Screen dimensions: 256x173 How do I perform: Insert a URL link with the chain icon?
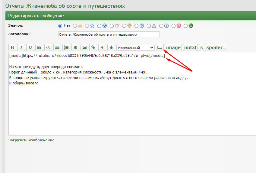pos(93,47)
